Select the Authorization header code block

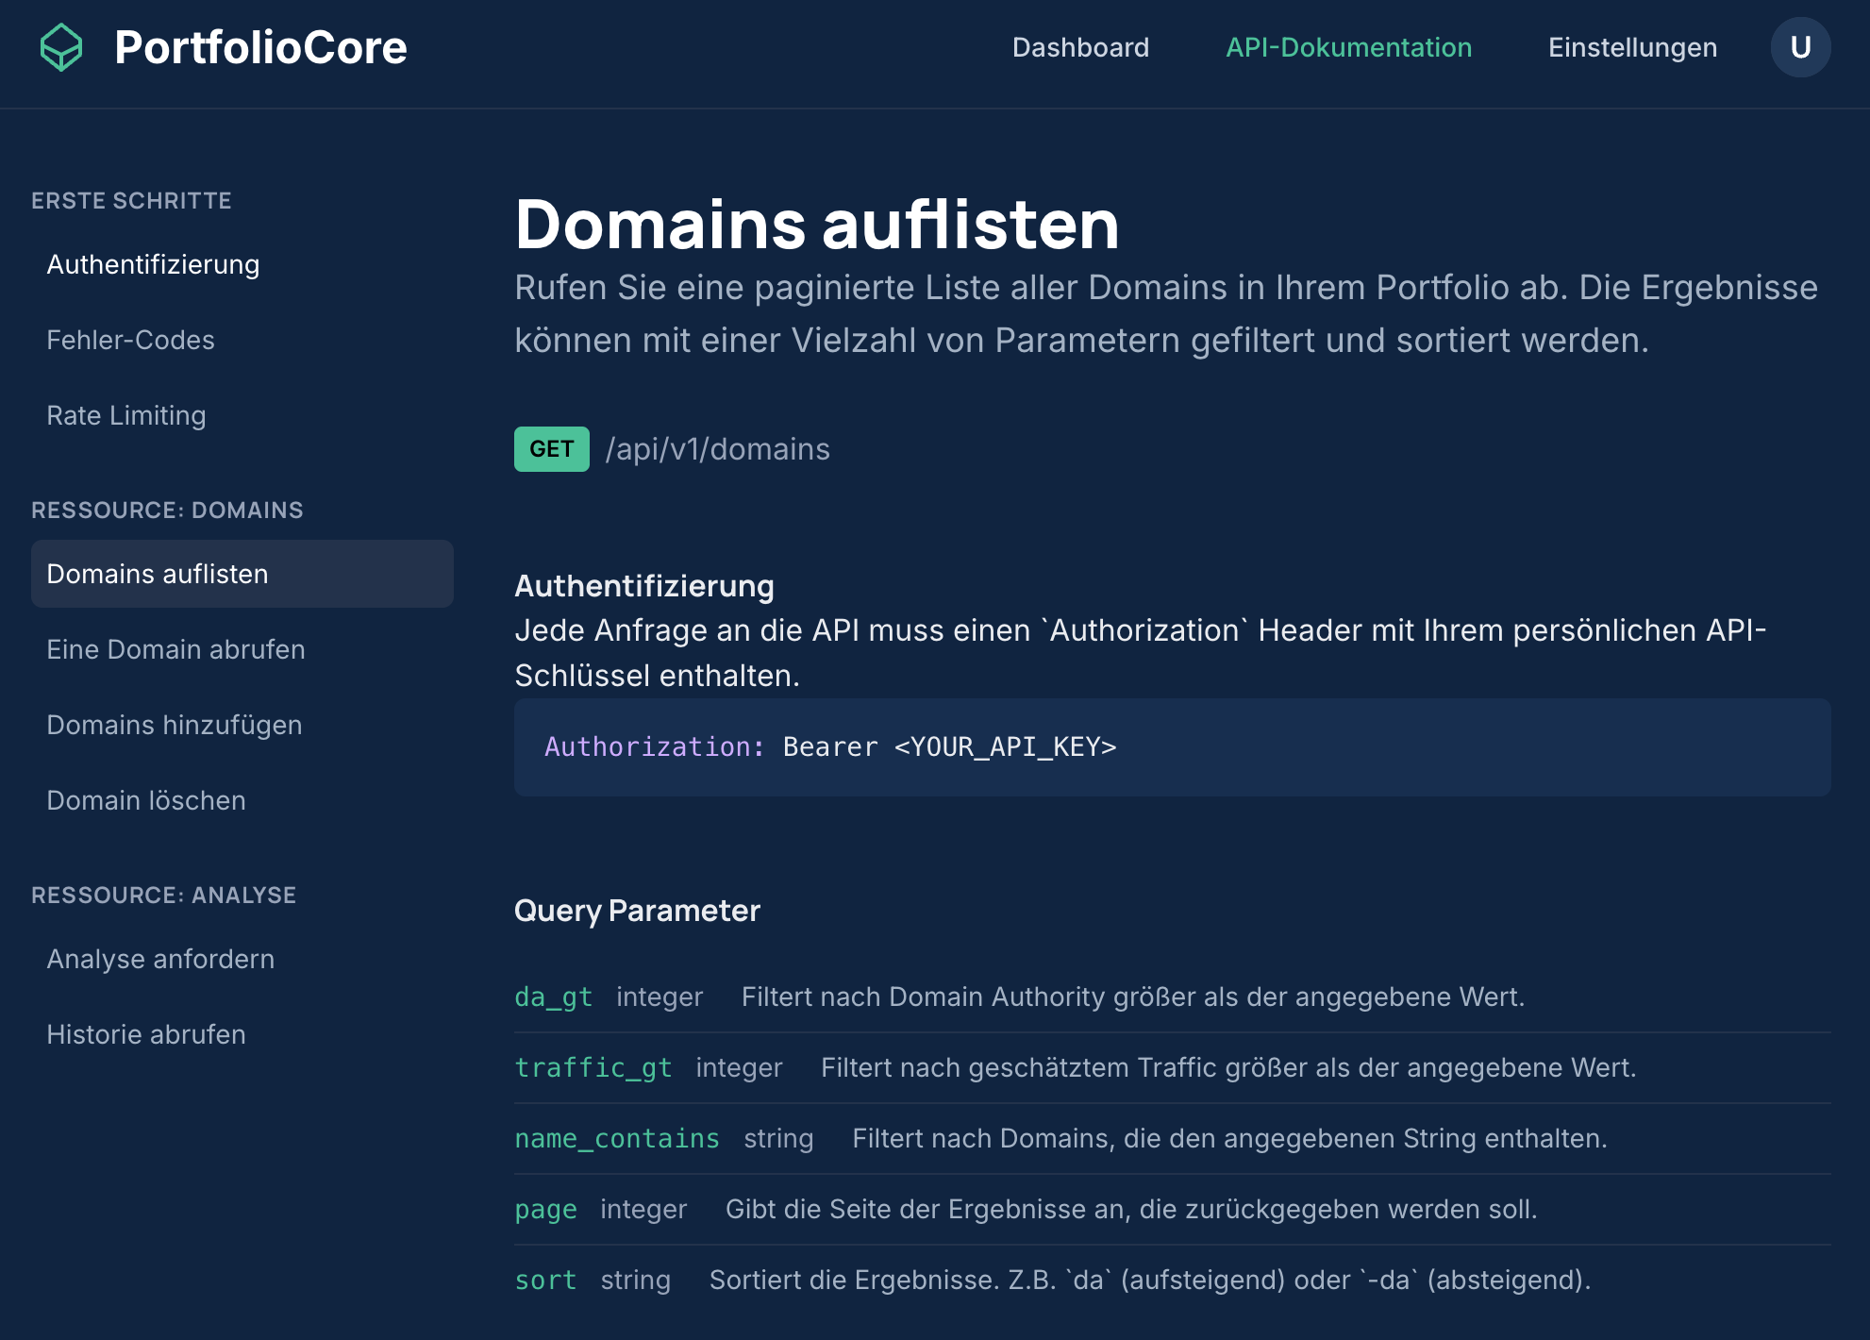830,746
